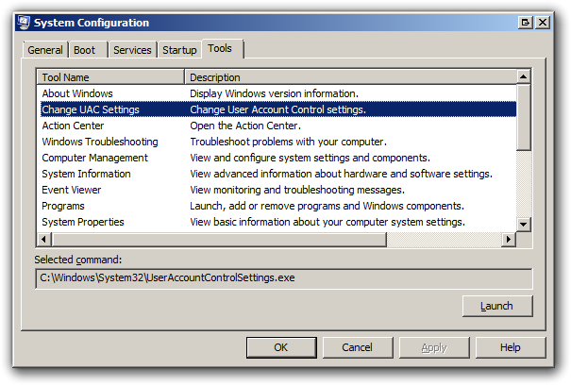
Task: Open Help for System Configuration
Action: [x=511, y=347]
